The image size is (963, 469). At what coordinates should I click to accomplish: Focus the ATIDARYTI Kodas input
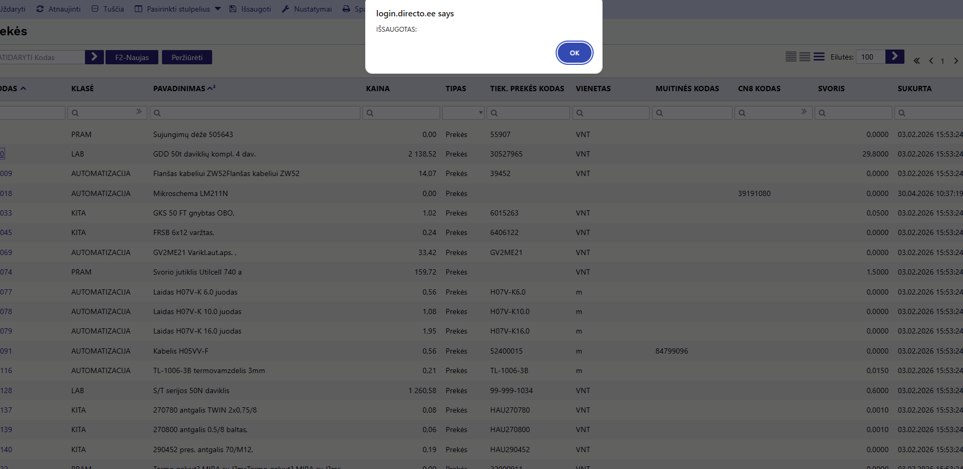coord(41,57)
